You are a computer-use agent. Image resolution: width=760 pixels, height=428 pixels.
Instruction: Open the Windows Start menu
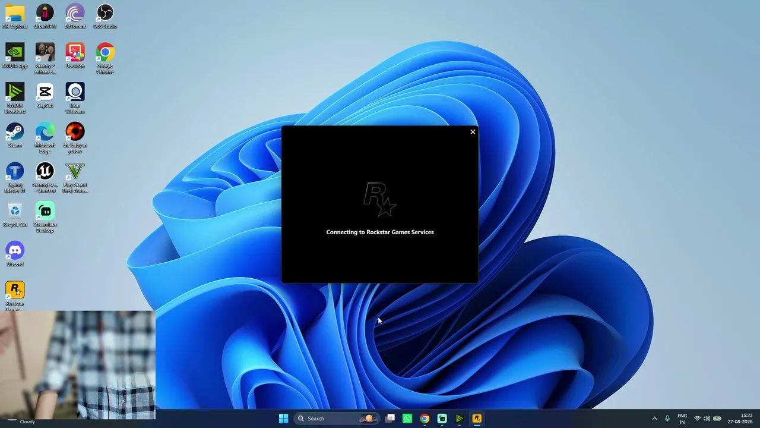pos(283,418)
